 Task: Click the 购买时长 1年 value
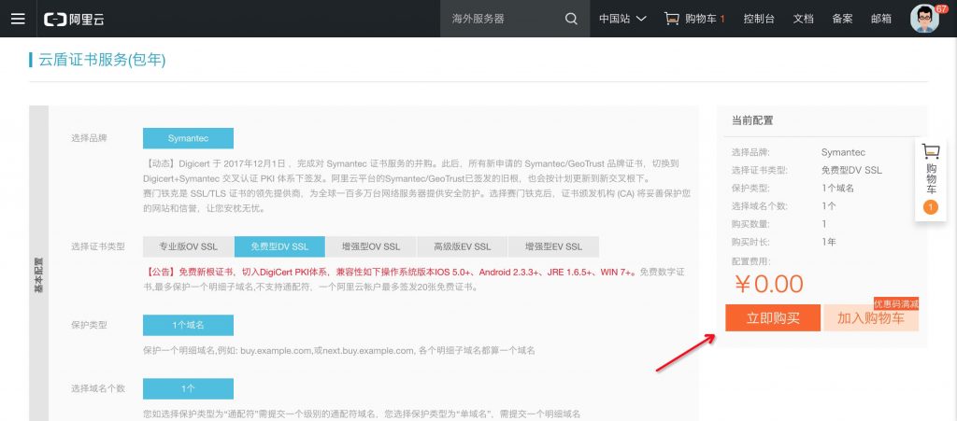tap(829, 242)
